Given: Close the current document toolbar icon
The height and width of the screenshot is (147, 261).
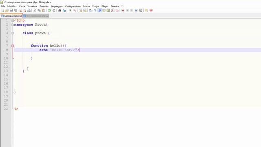Looking at the screenshot, I should pos(20,10).
